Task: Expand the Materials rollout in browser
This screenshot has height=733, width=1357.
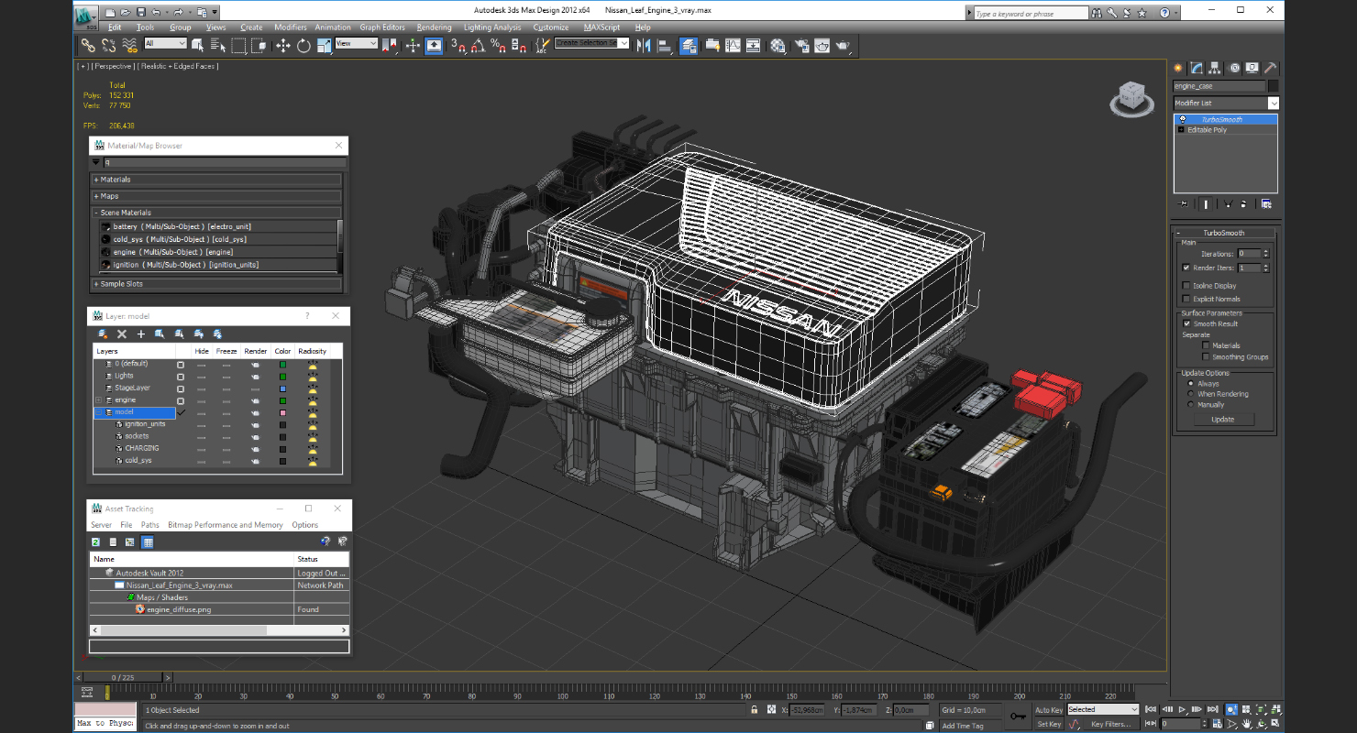Action: (217, 180)
